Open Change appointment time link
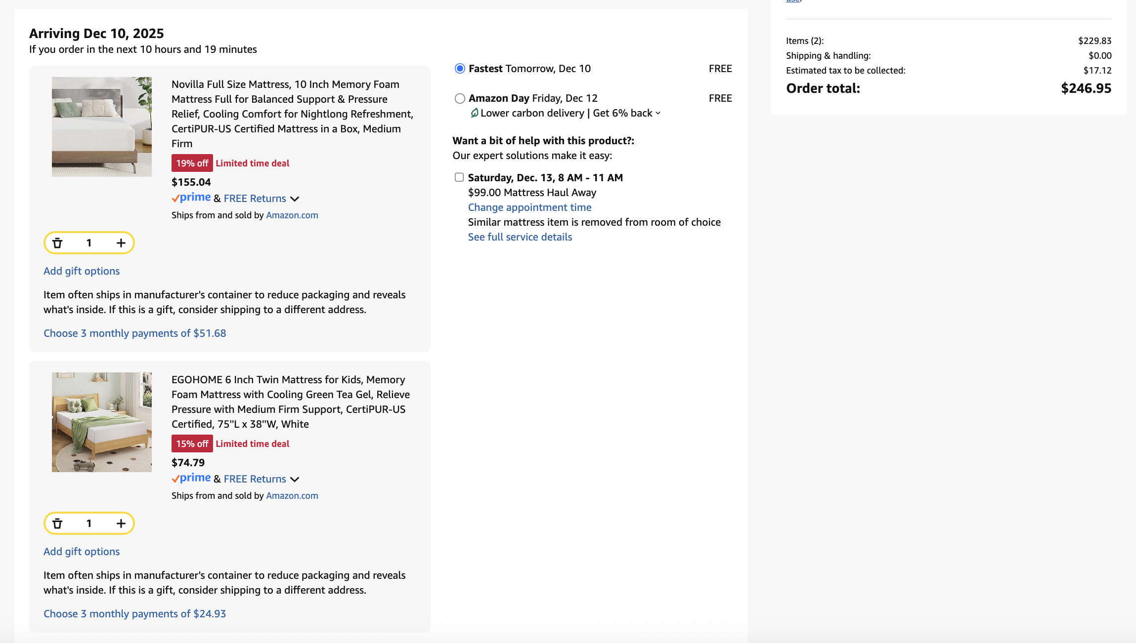The width and height of the screenshot is (1136, 643). 529,207
